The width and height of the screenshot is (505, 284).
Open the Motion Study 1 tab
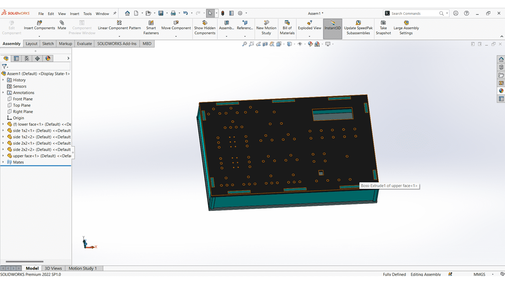point(82,268)
